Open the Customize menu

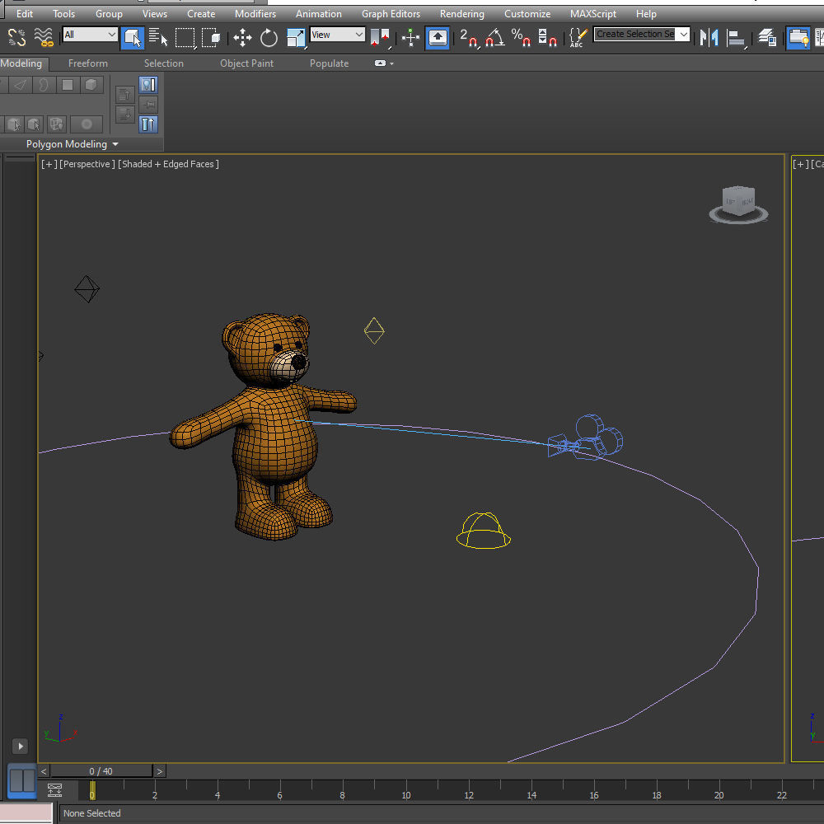[x=527, y=14]
